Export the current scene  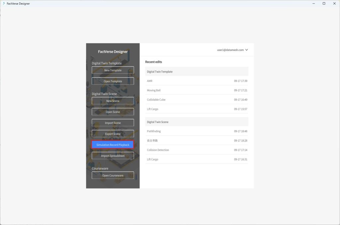[113, 134]
